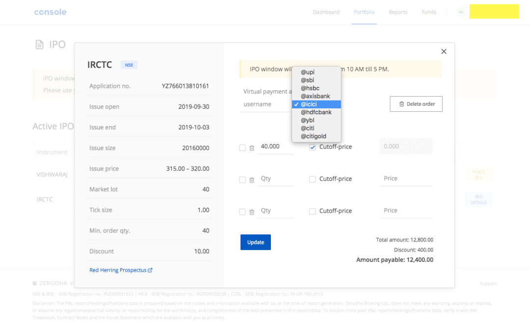Open the Funds tab
Viewport: 530px width, 331px height.
point(429,12)
